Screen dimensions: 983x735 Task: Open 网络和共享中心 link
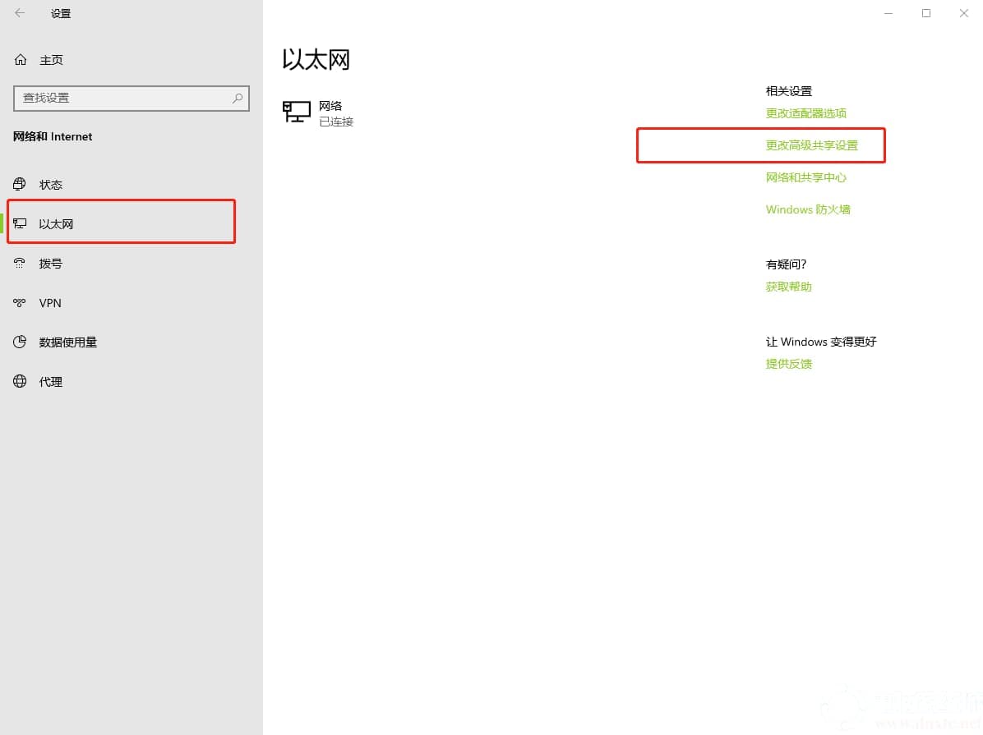(805, 177)
